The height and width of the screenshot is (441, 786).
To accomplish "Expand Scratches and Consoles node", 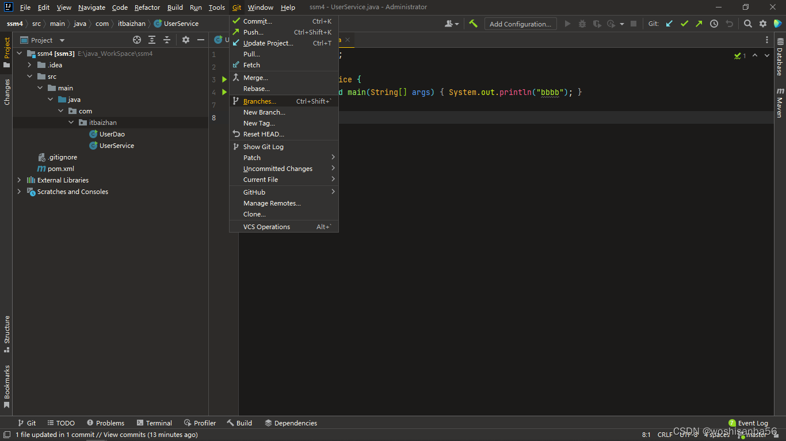I will 19,192.
